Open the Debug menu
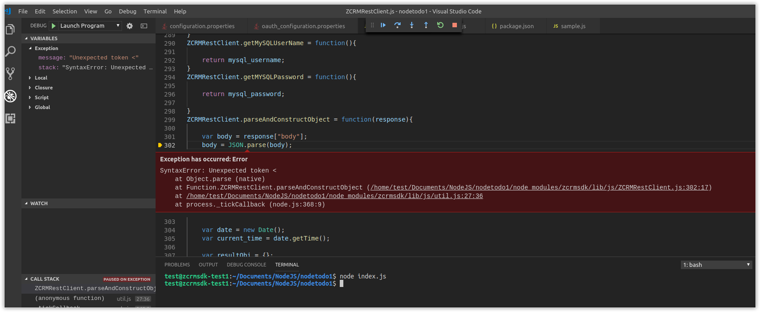Screen dimensions: 760x312 (128, 11)
